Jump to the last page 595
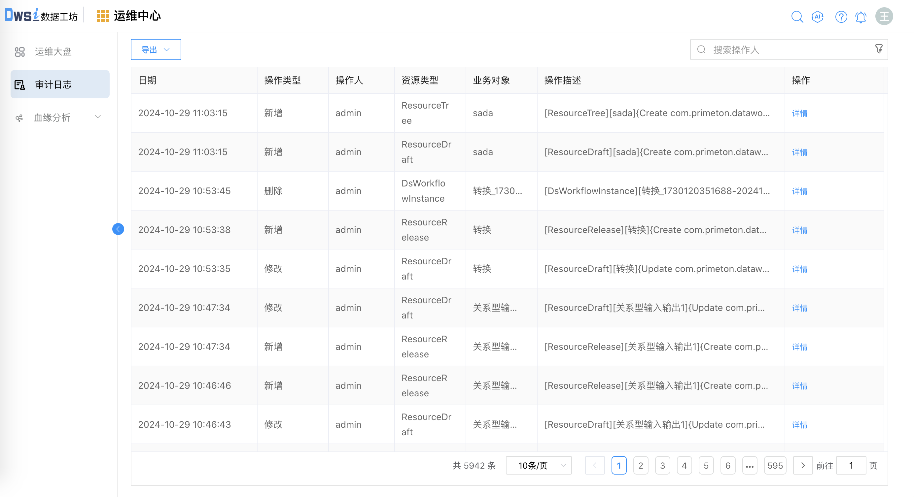The height and width of the screenshot is (497, 914). click(775, 465)
